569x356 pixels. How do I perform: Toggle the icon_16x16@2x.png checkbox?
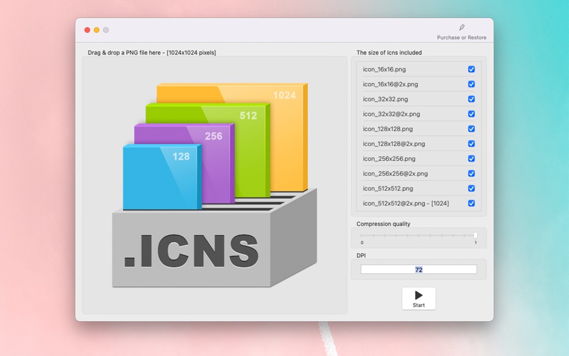click(x=471, y=84)
